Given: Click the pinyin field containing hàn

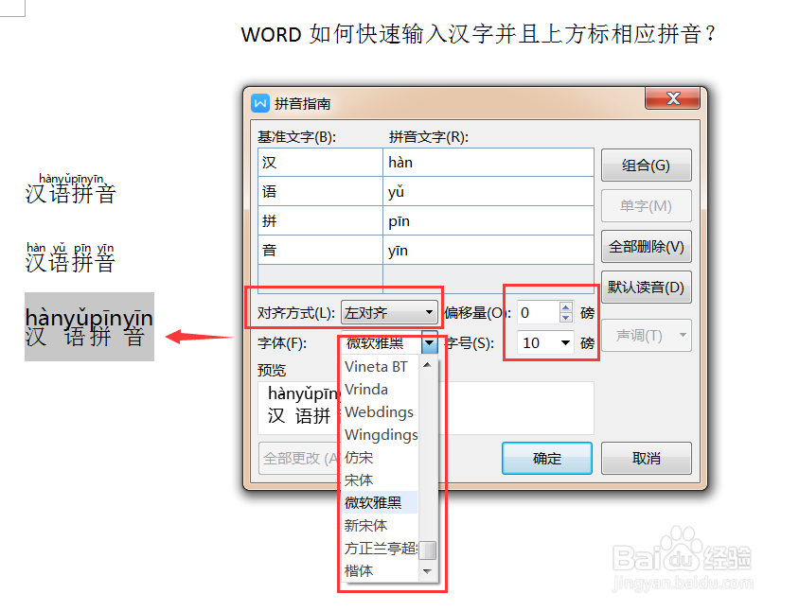Looking at the screenshot, I should pyautogui.click(x=488, y=163).
